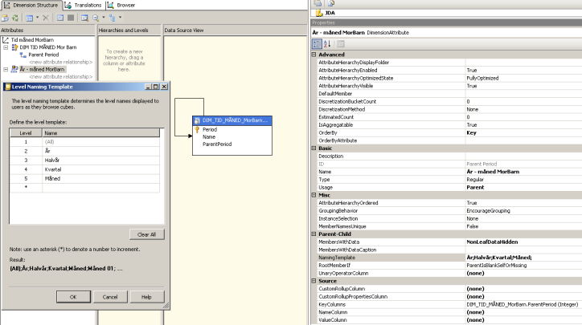This screenshot has height=325, width=582.
Task: Click the Arrange Tables toolbar icon
Action: click(x=112, y=18)
